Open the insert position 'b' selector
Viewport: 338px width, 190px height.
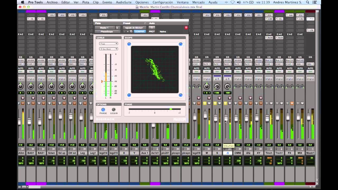point(118,28)
